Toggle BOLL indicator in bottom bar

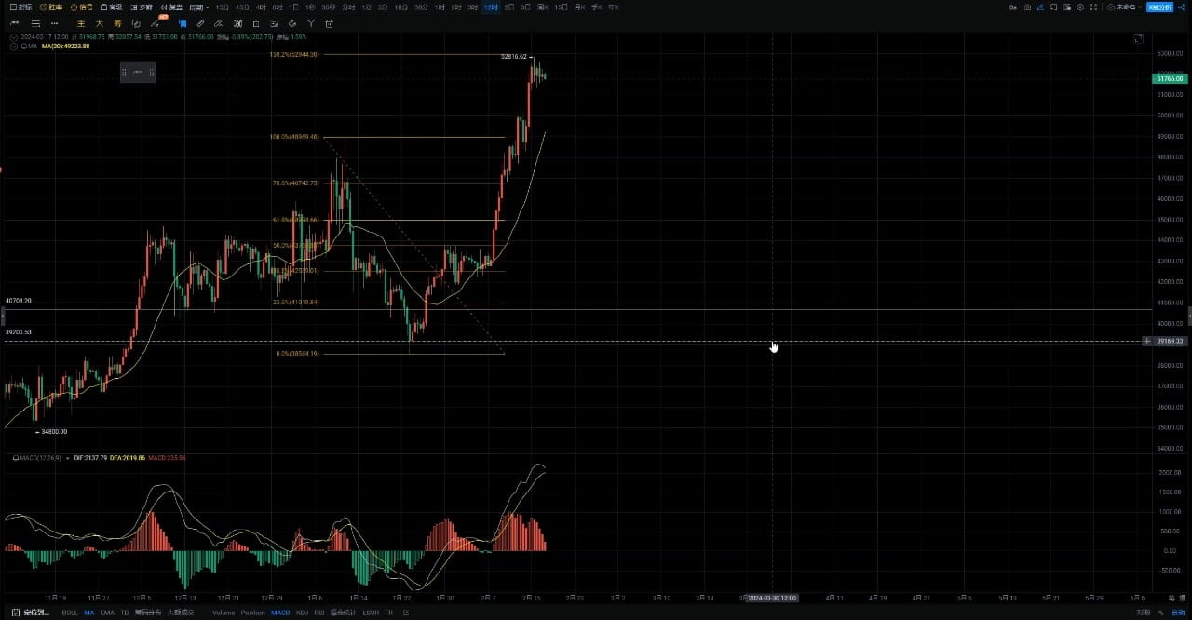(70, 613)
